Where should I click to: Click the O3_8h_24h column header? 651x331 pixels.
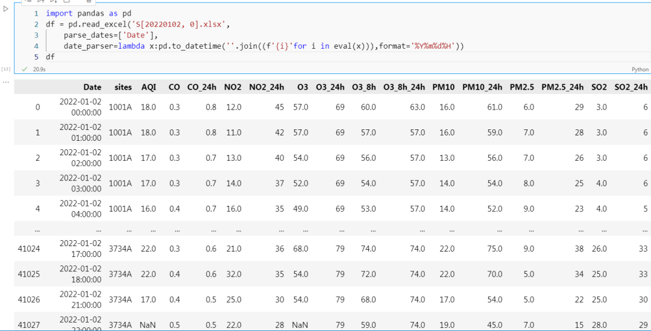pyautogui.click(x=404, y=87)
